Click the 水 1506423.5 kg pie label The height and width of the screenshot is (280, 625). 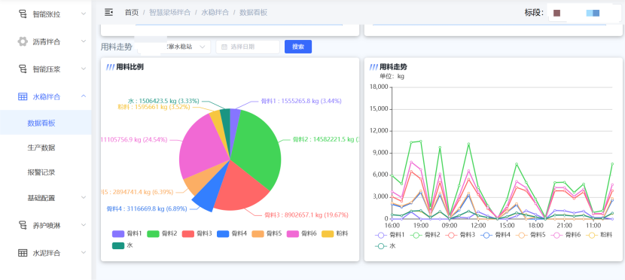click(163, 101)
